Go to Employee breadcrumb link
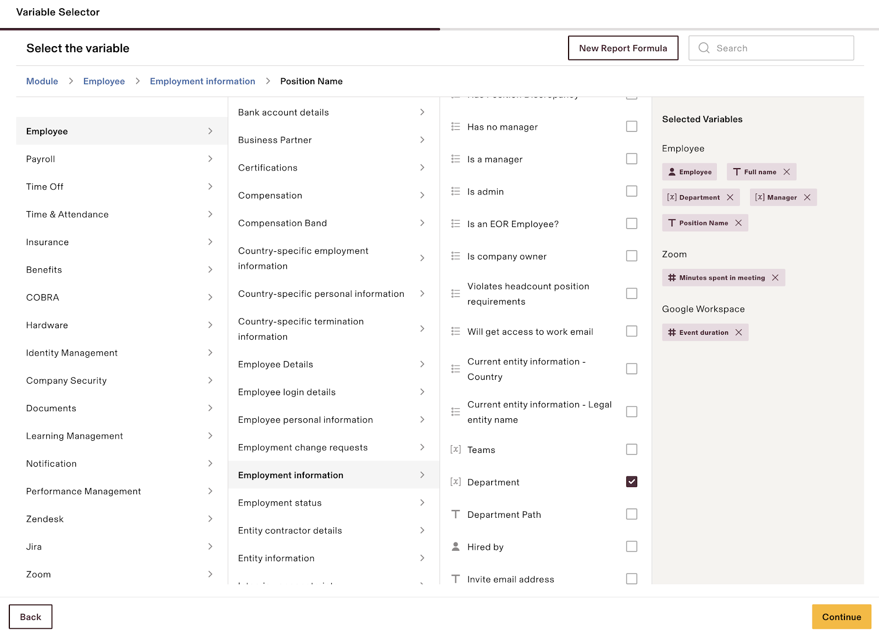 coord(104,81)
